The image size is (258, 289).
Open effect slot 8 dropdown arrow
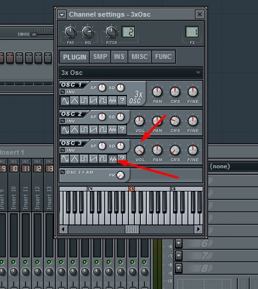click(x=178, y=268)
